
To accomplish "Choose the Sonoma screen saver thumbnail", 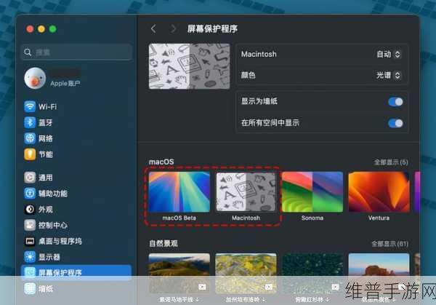I will click(x=312, y=192).
